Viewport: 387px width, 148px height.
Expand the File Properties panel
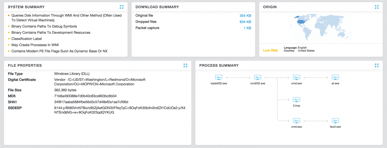point(185,65)
